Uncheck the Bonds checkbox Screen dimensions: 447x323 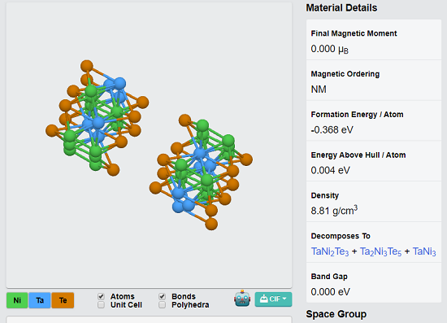coord(162,296)
